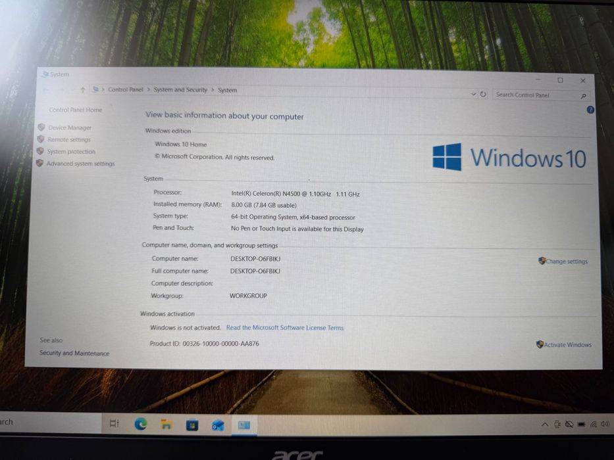
Task: Click the search magnifier icon
Action: coord(584,96)
